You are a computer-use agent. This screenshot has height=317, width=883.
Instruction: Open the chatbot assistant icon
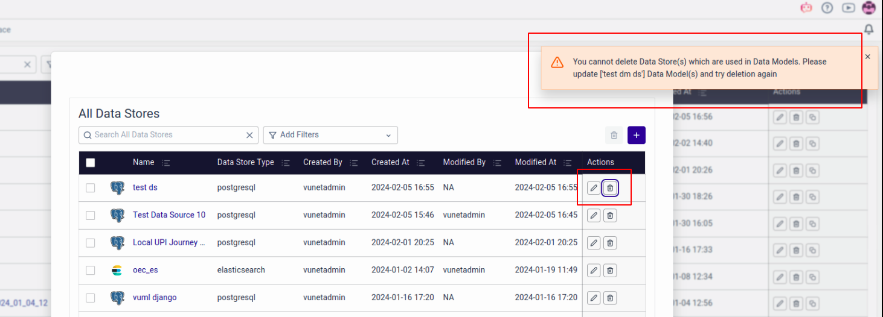[x=806, y=8]
